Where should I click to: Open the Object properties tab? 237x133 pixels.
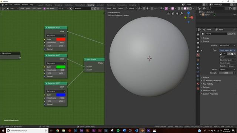[x=198, y=60]
